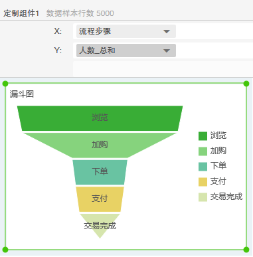Click the bottom-left resize handle of chart

(5, 250)
